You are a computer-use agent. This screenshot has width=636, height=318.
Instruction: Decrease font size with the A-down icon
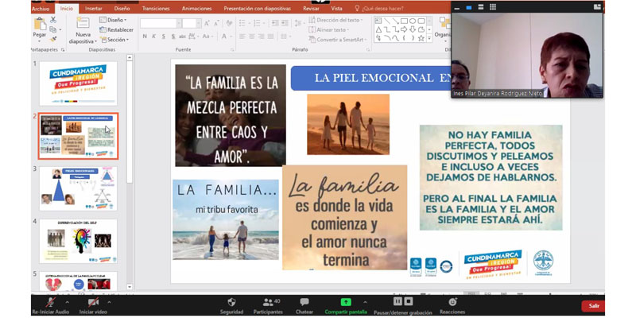(x=217, y=24)
